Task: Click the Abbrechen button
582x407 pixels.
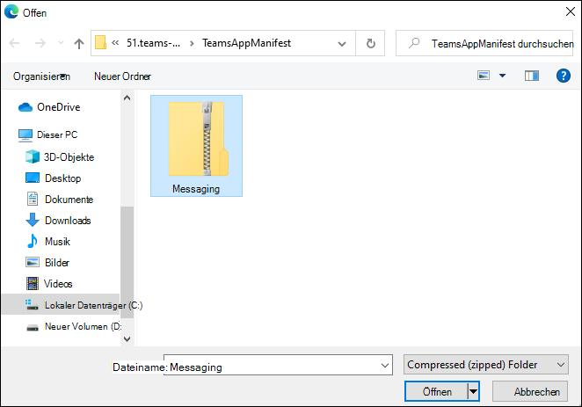Action: pos(530,391)
